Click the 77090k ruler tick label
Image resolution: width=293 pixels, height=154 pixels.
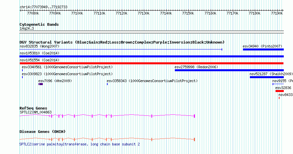pos(55,13)
